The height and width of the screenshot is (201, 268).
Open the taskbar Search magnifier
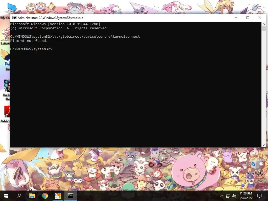click(x=19, y=196)
